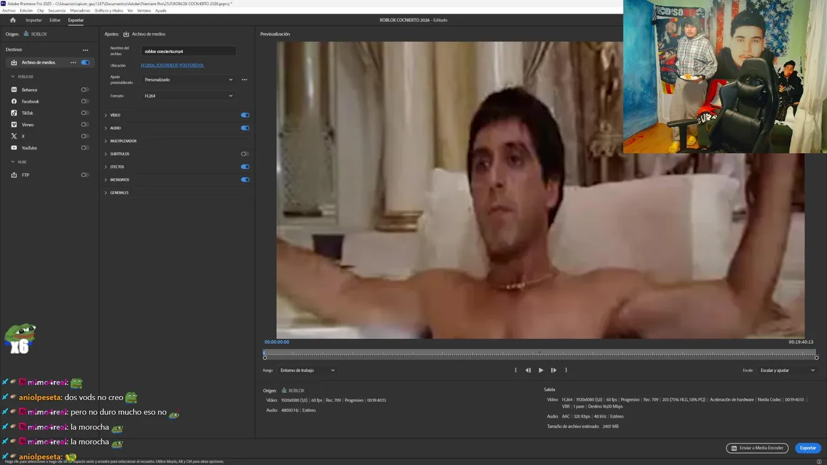Click the preview timeline scrub bar
827x465 pixels.
pyautogui.click(x=540, y=354)
